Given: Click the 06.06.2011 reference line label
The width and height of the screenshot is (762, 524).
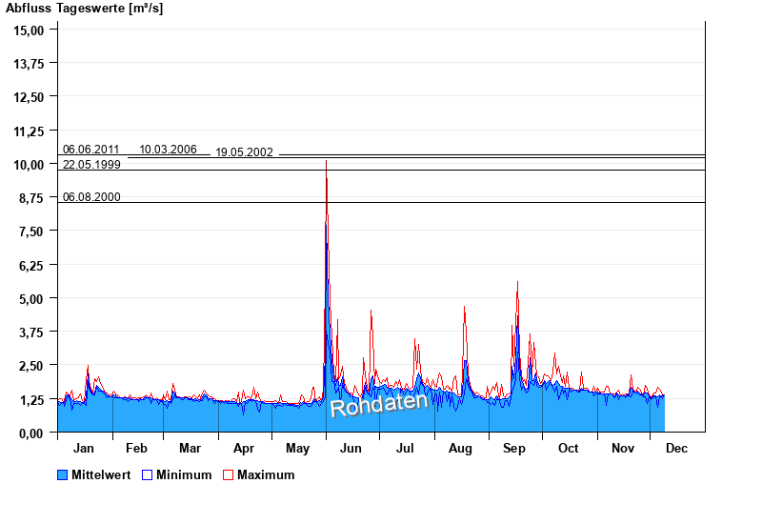Looking at the screenshot, I should coord(90,150).
